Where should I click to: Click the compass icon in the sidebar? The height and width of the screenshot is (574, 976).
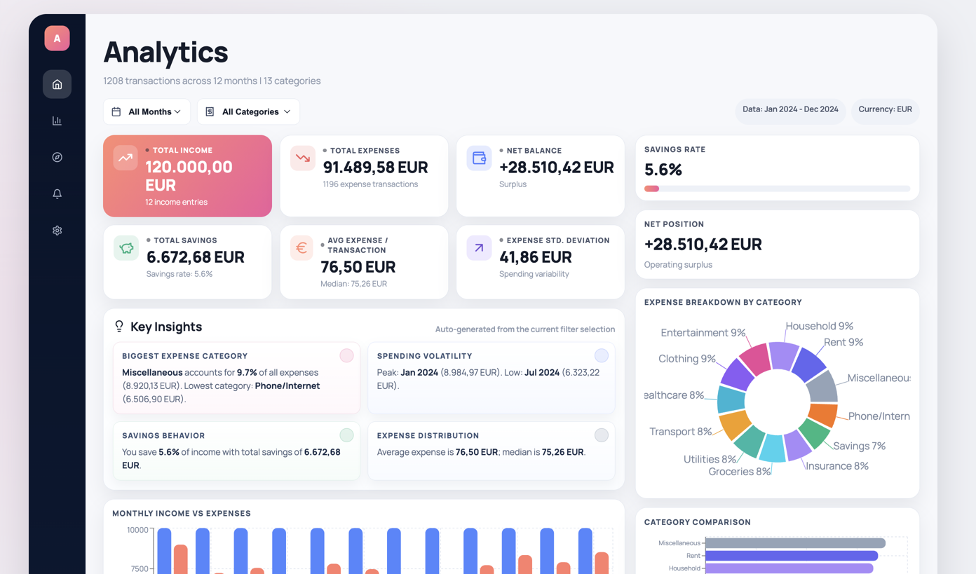click(x=57, y=157)
